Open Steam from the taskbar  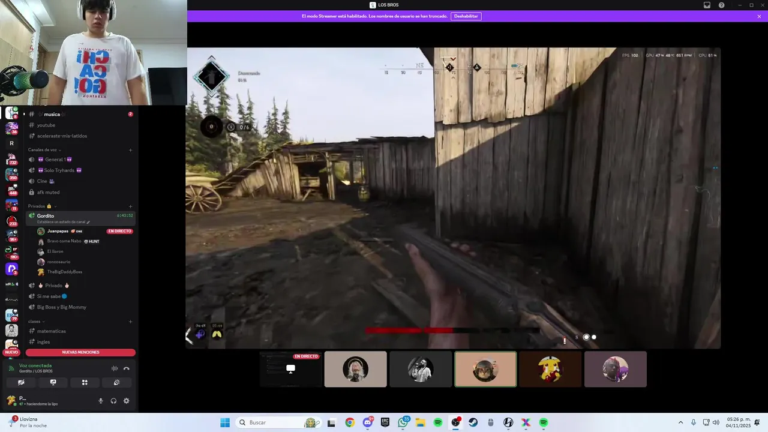[473, 422]
